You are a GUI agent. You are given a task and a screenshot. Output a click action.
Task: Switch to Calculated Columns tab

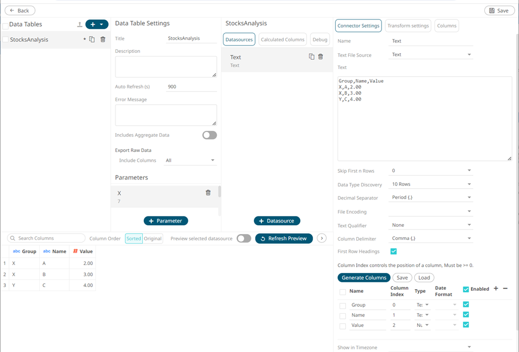(283, 39)
